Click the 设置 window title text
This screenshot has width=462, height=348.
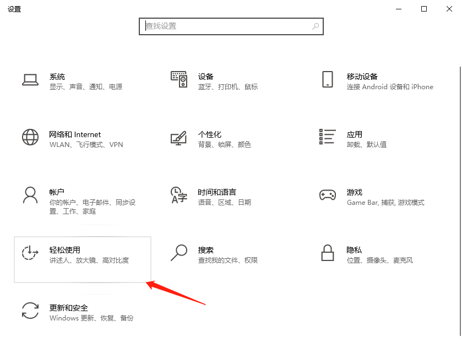pyautogui.click(x=14, y=9)
